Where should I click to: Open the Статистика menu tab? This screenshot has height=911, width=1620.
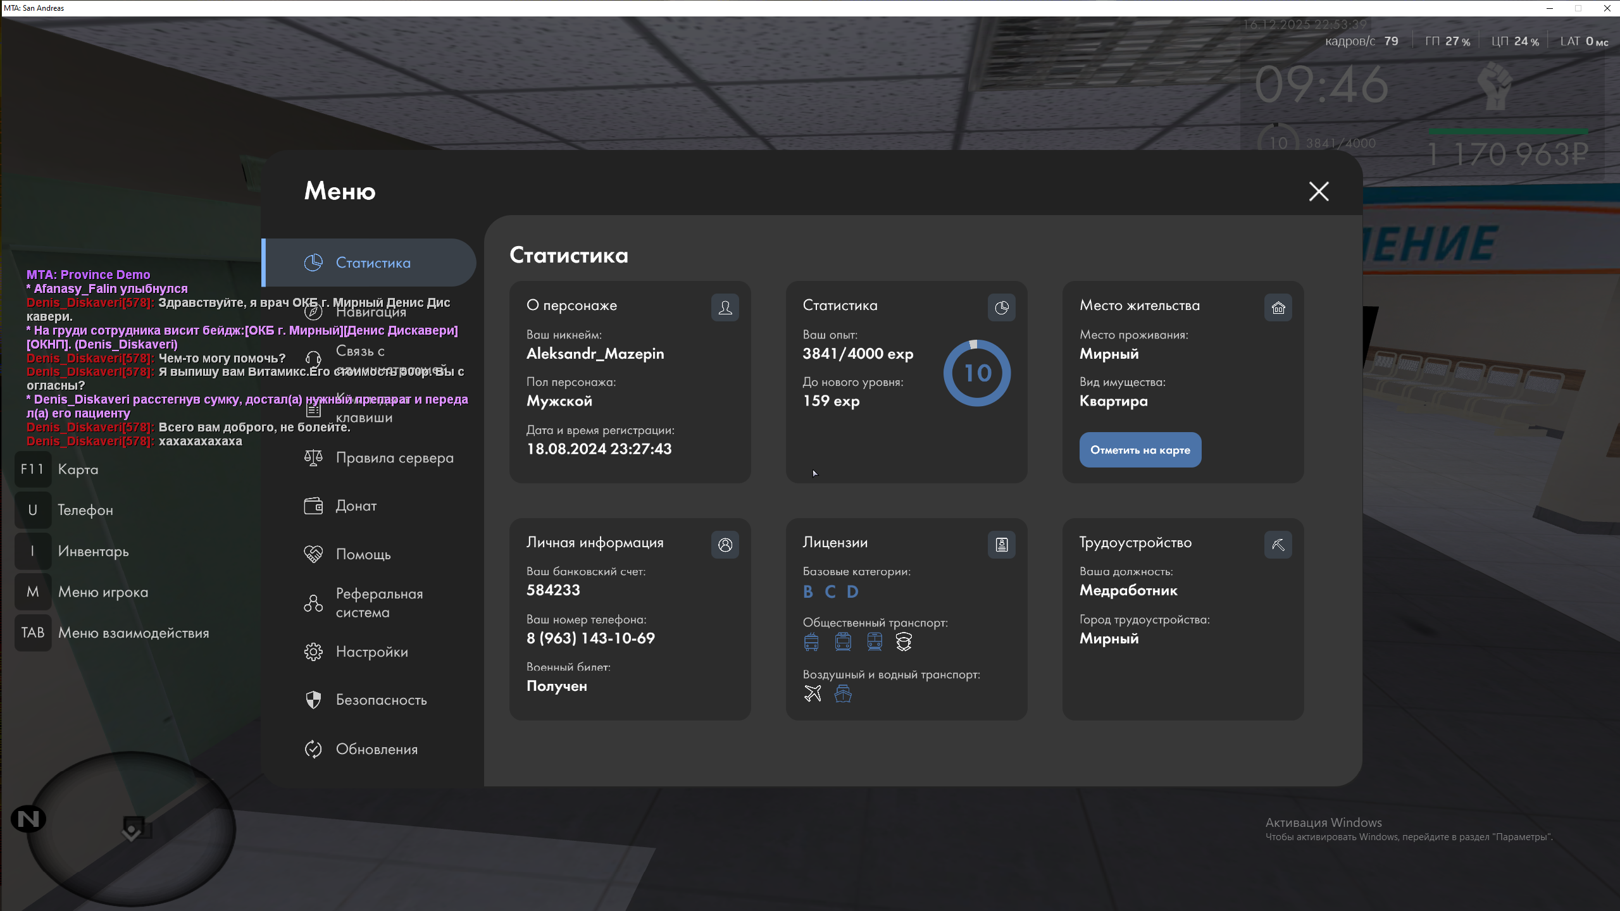372,263
